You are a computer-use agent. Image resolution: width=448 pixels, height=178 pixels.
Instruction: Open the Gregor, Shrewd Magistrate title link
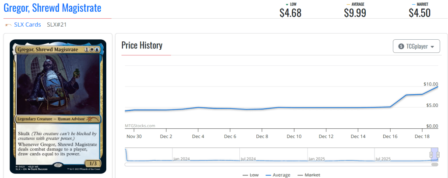52,8
